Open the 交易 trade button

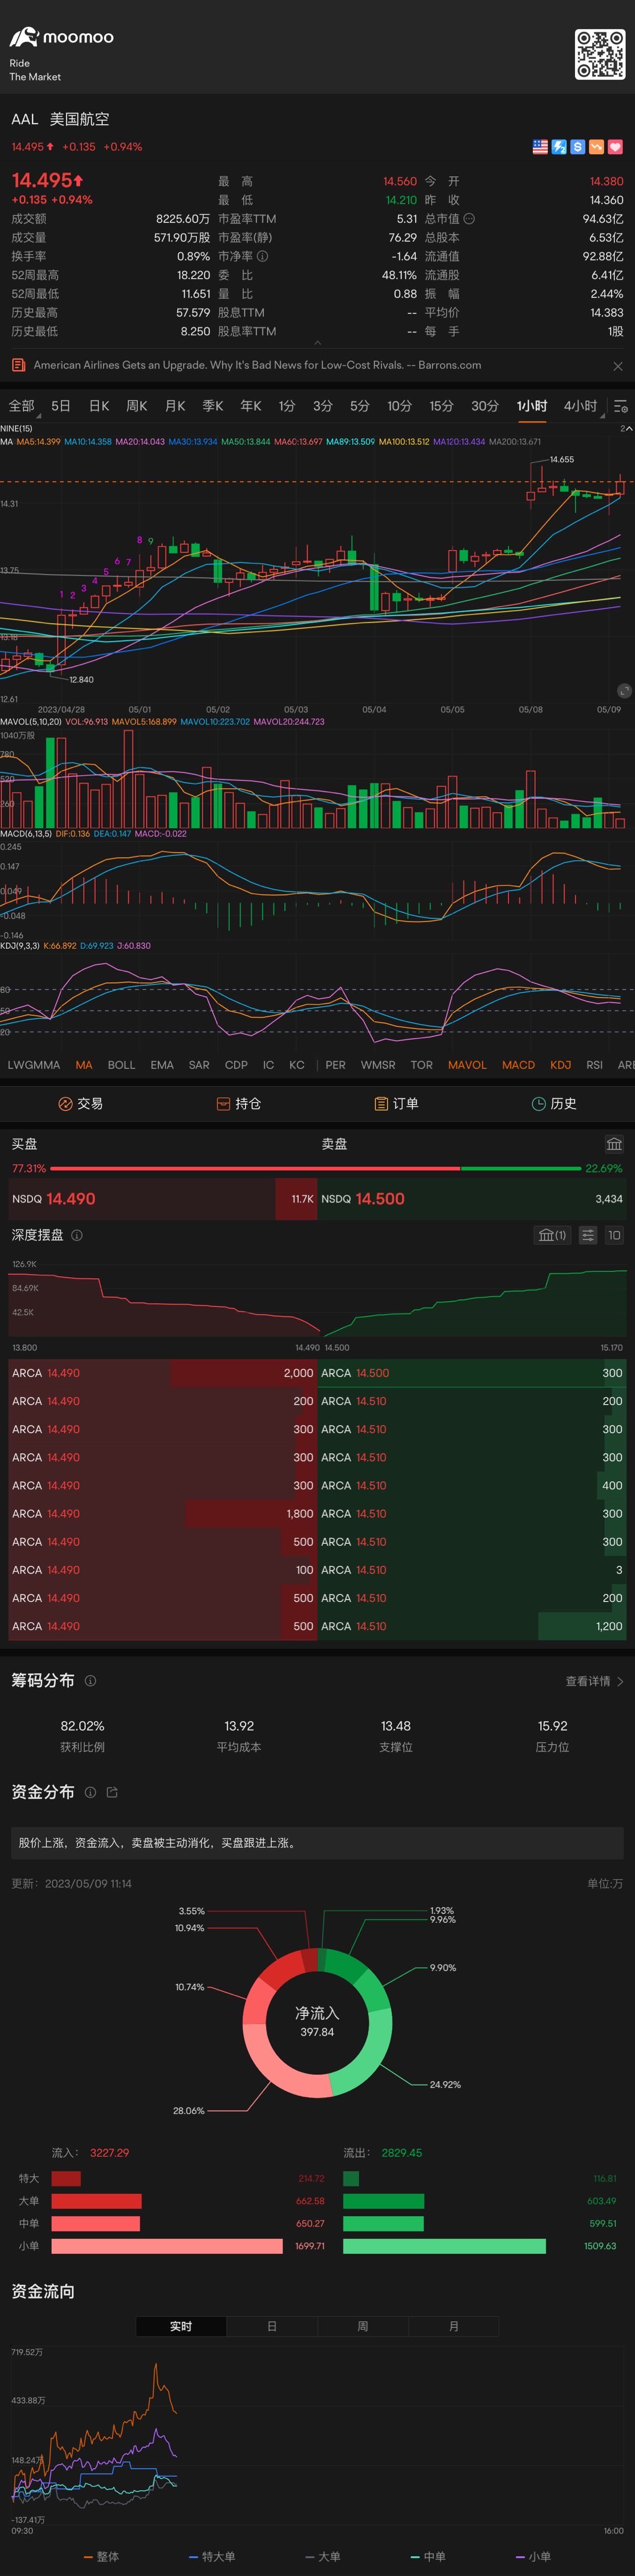pos(81,1104)
